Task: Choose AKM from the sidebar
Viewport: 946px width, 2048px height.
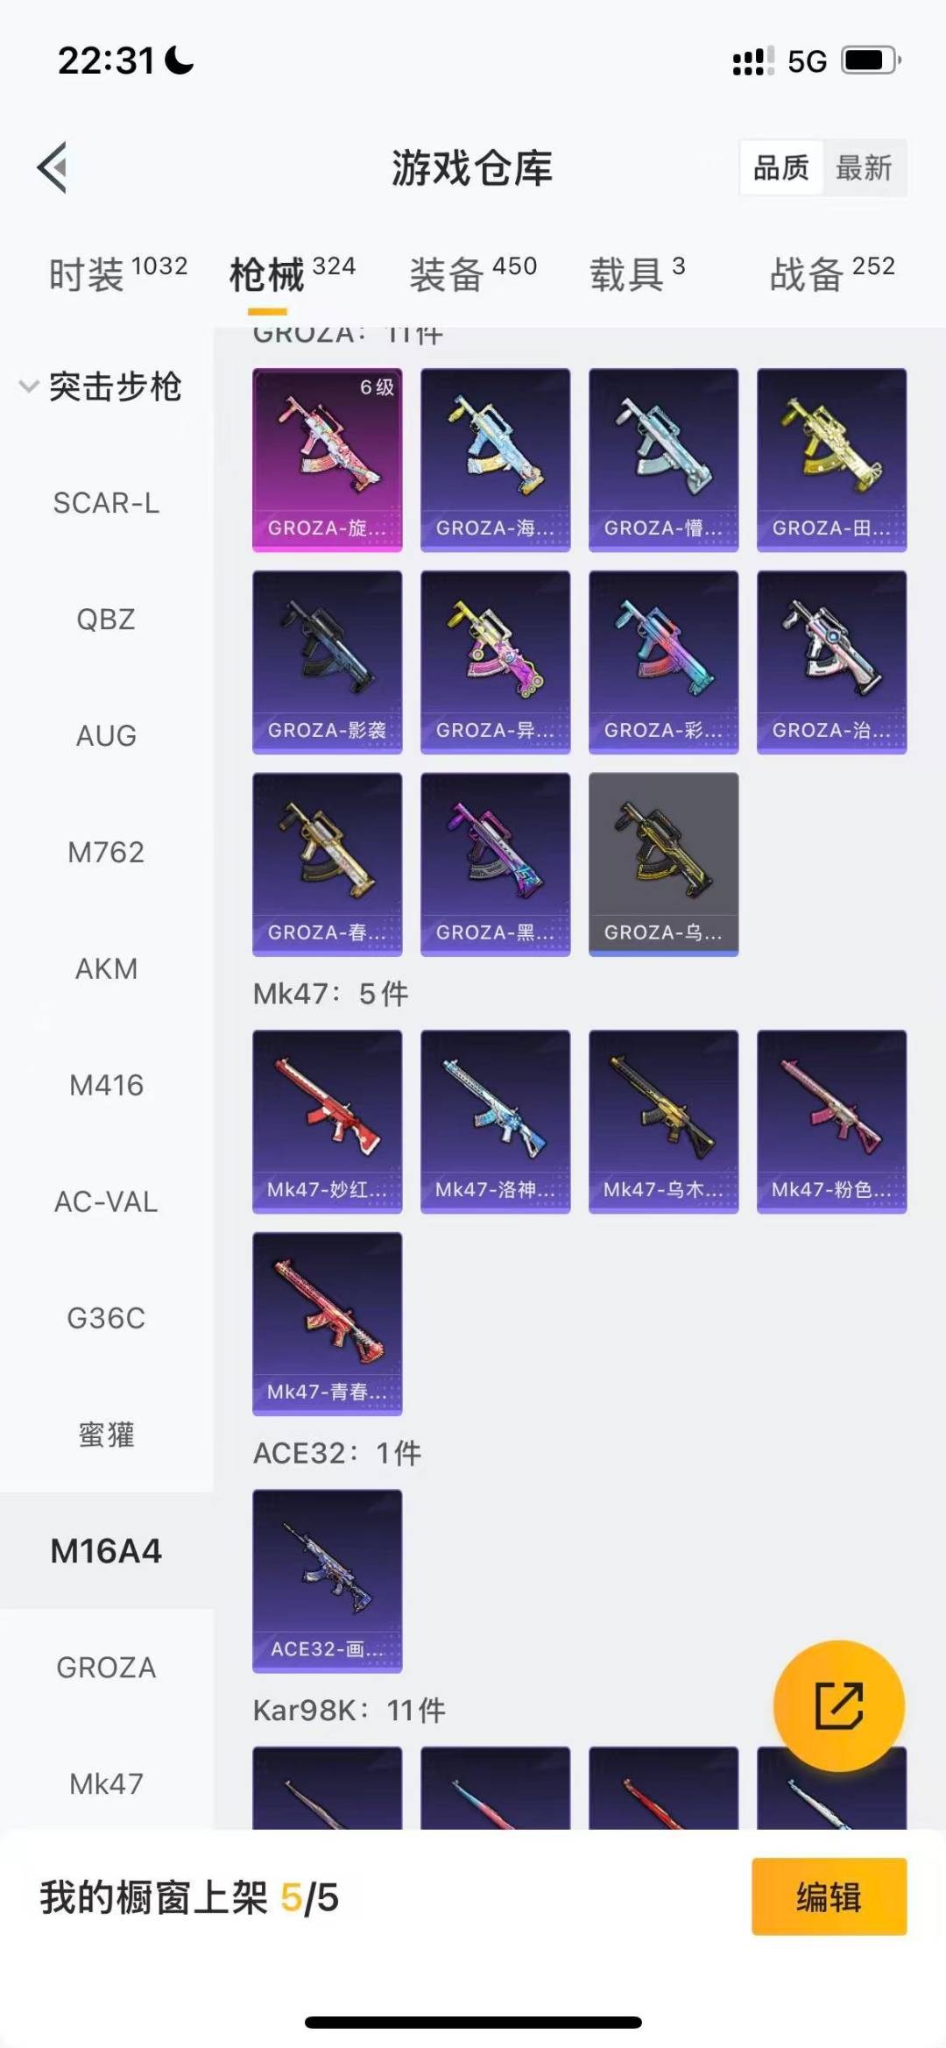Action: 106,968
